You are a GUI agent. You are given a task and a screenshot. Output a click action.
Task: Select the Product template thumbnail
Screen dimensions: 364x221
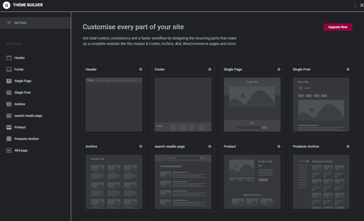pyautogui.click(x=252, y=182)
